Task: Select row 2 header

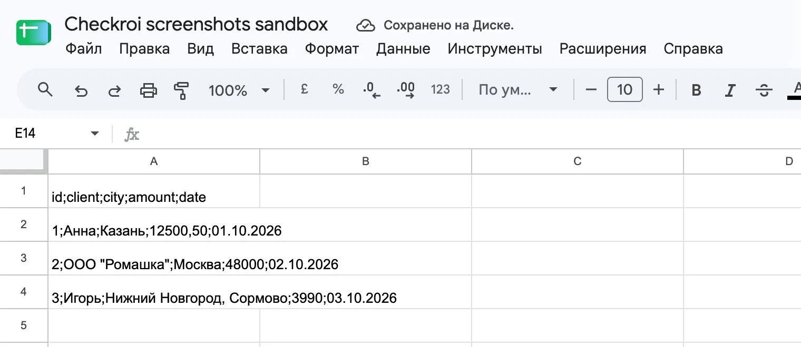Action: 24,224
